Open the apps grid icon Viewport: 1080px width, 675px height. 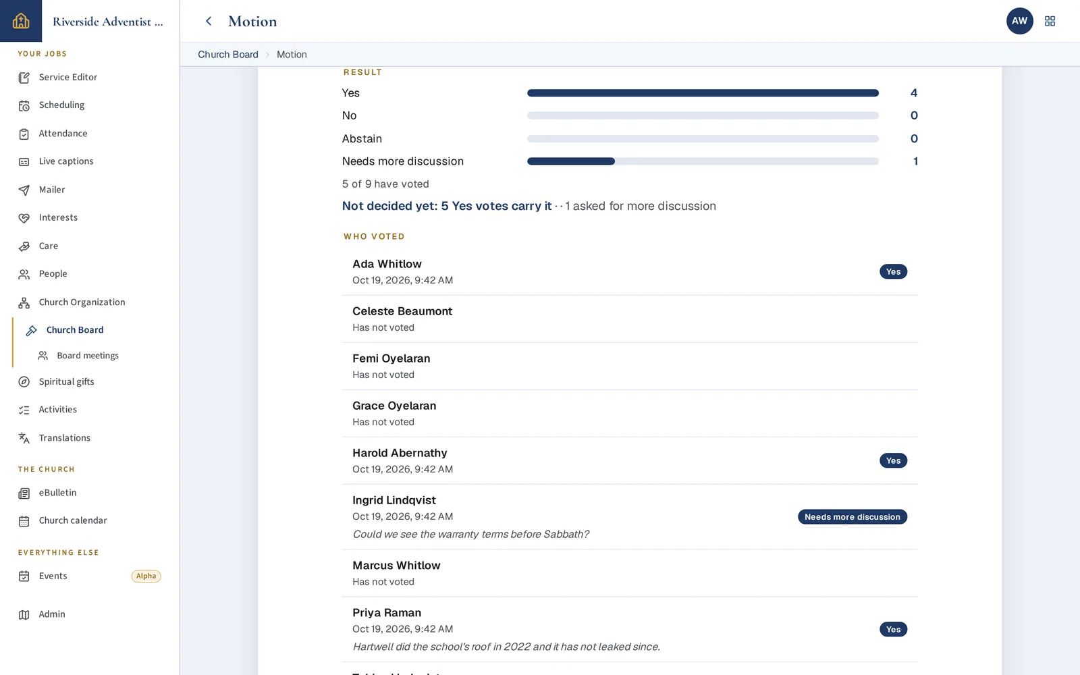[1050, 21]
